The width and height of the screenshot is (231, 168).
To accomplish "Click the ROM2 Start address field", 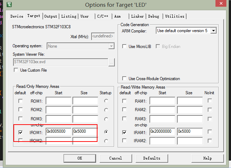I will tap(59, 110).
